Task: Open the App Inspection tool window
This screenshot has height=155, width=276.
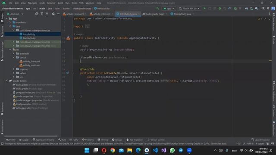Action: 135,140
